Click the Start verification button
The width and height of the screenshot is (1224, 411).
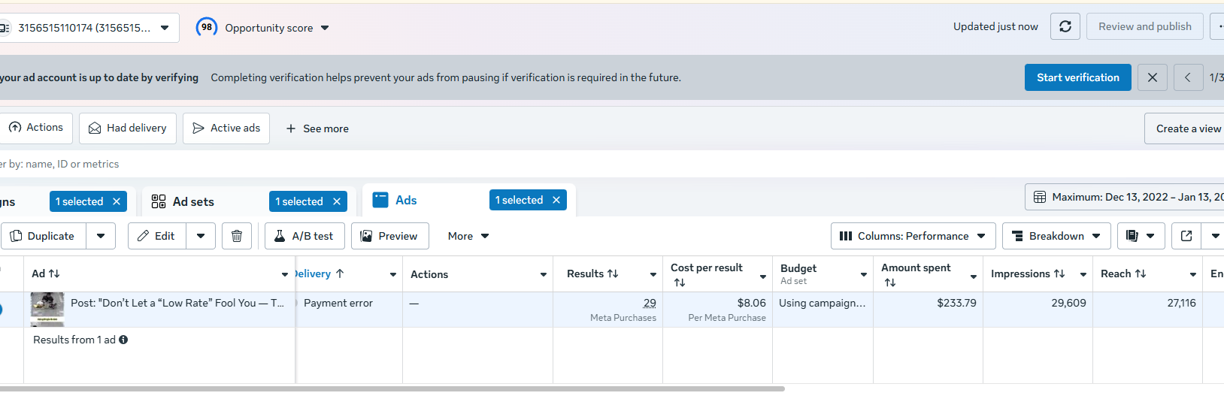[1077, 77]
